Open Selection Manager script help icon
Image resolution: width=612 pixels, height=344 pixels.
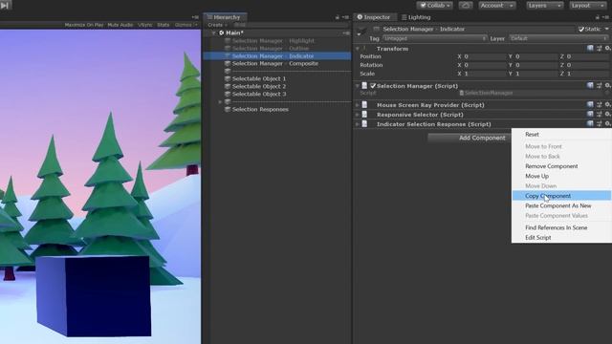click(x=590, y=85)
